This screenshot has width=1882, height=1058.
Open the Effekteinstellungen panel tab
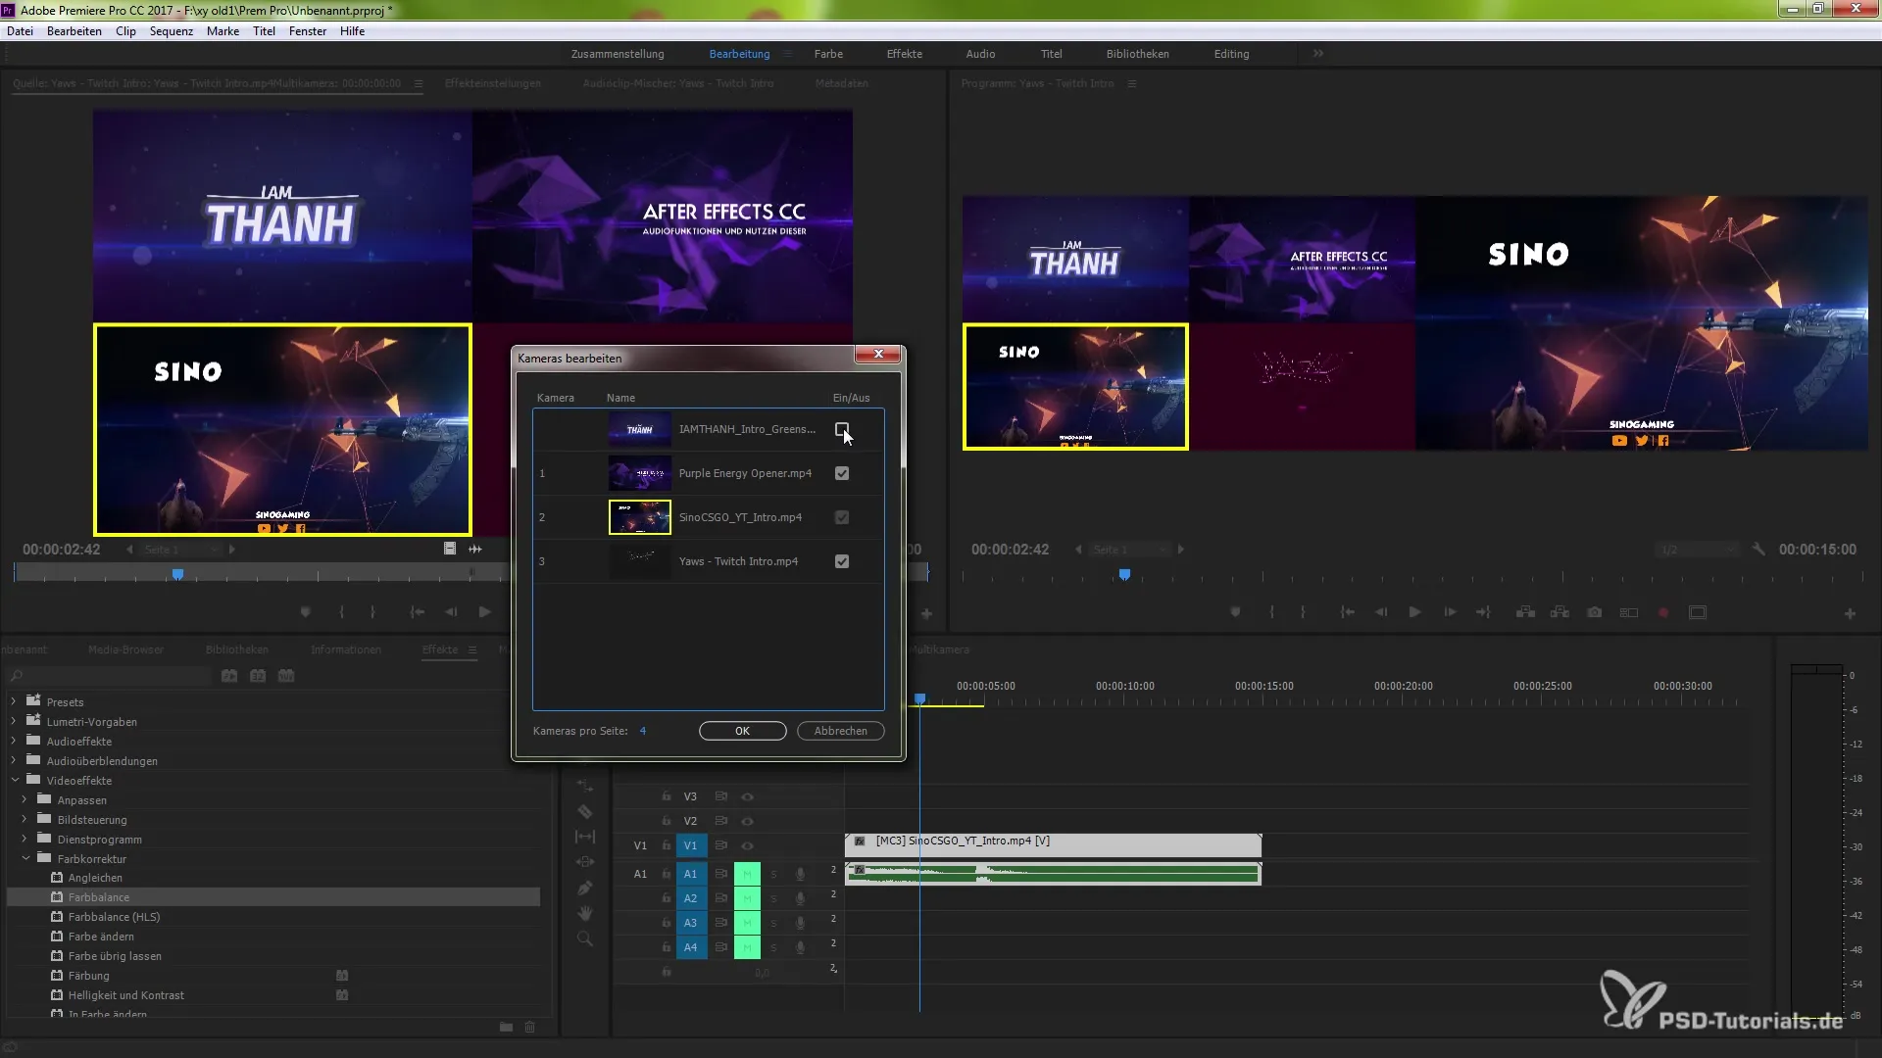coord(492,83)
